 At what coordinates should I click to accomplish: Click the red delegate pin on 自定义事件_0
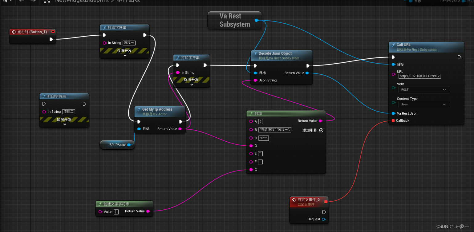point(326,202)
